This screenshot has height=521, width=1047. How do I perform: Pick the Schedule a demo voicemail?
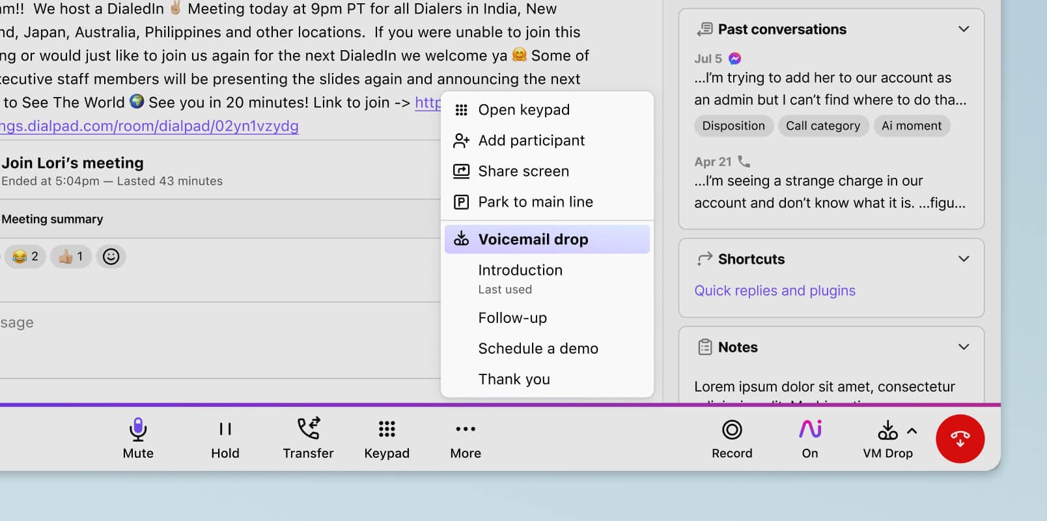click(538, 348)
